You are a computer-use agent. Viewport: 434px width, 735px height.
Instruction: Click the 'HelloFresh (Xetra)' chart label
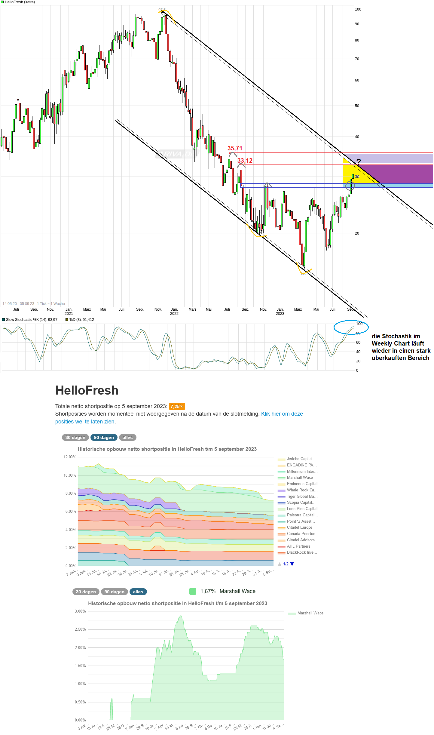[x=20, y=2]
